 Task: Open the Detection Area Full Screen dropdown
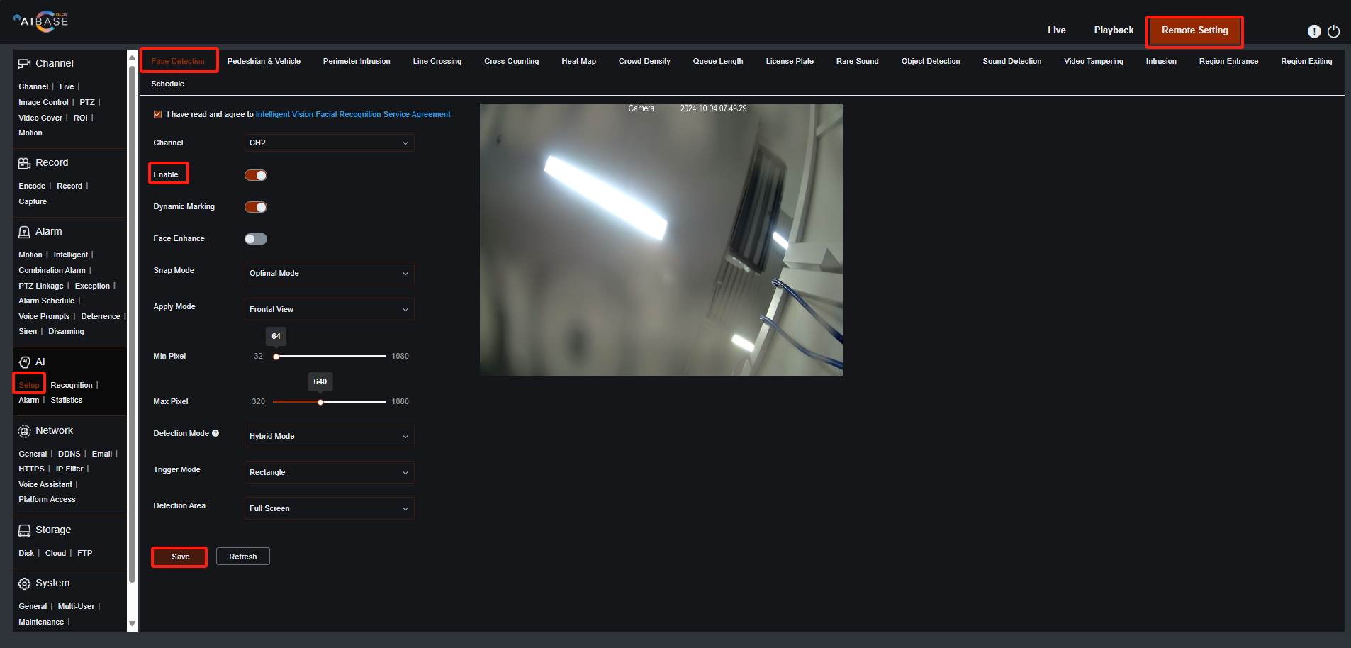330,508
